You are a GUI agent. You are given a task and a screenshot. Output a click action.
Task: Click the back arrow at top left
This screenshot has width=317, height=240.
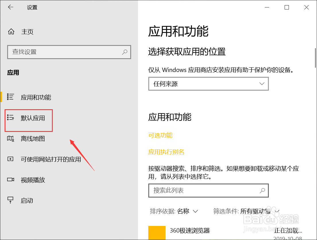click(x=11, y=7)
